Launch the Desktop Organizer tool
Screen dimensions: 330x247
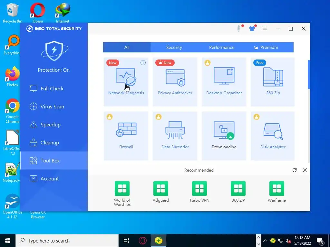224,82
